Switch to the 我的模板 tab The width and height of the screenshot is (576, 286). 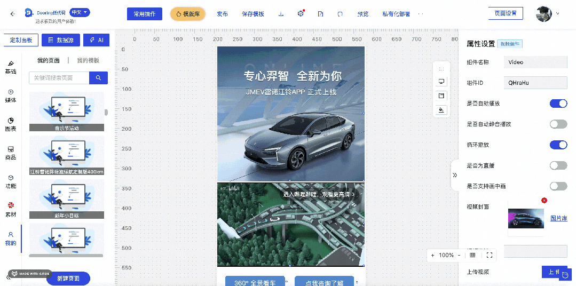pyautogui.click(x=88, y=61)
